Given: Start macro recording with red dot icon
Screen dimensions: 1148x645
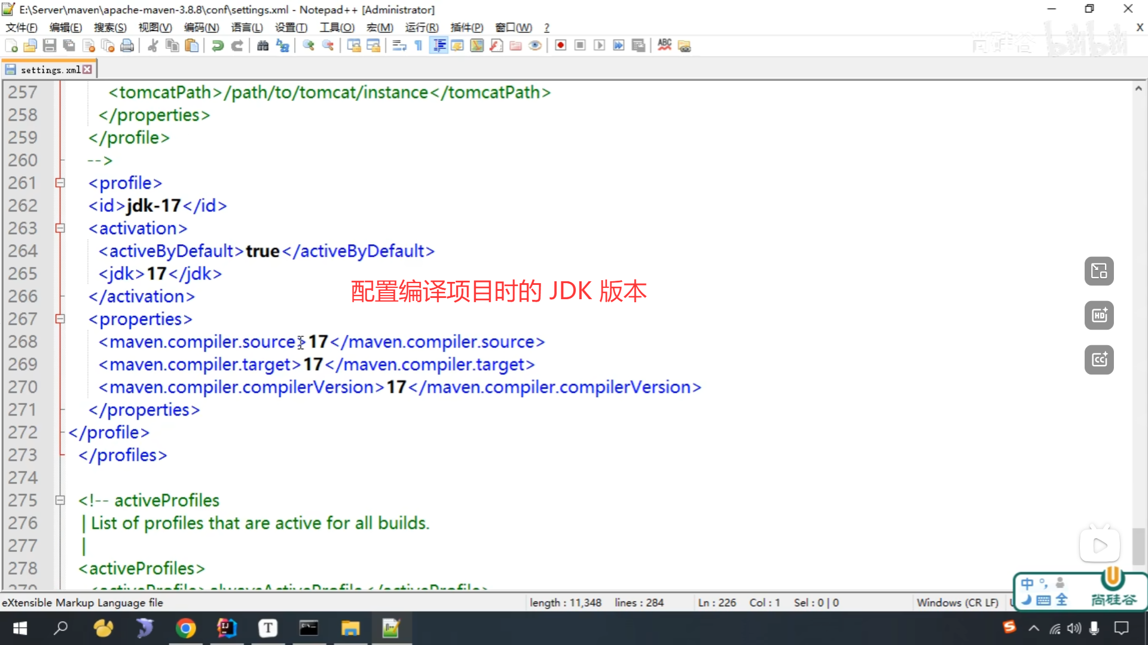Looking at the screenshot, I should pyautogui.click(x=560, y=46).
